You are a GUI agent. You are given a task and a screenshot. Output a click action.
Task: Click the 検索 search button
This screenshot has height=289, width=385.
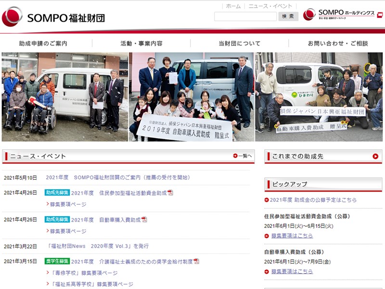[x=288, y=16]
